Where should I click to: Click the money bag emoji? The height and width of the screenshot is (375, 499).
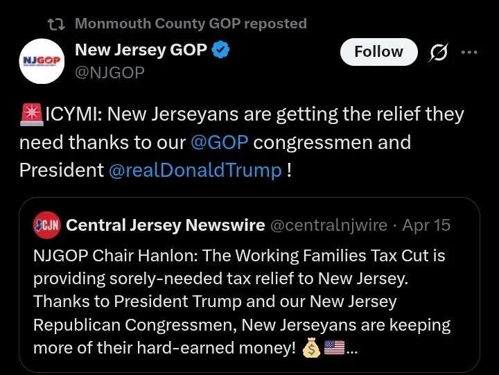[x=311, y=349]
